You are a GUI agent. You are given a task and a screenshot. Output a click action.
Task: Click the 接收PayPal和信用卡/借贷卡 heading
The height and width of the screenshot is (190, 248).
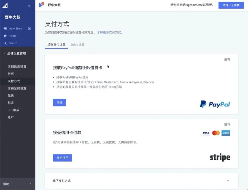click(x=78, y=68)
